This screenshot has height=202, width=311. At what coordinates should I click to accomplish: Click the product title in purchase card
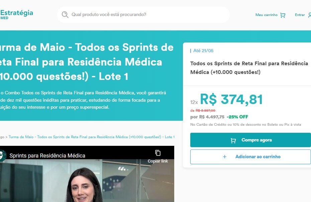(x=249, y=68)
